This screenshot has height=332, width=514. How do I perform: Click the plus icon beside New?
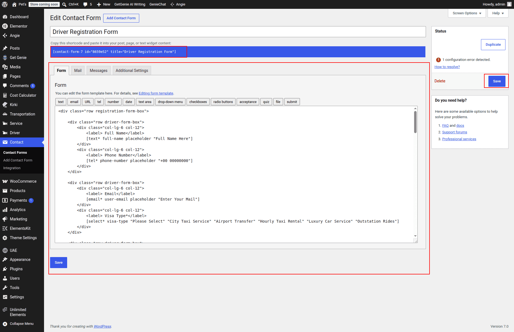pyautogui.click(x=99, y=4)
